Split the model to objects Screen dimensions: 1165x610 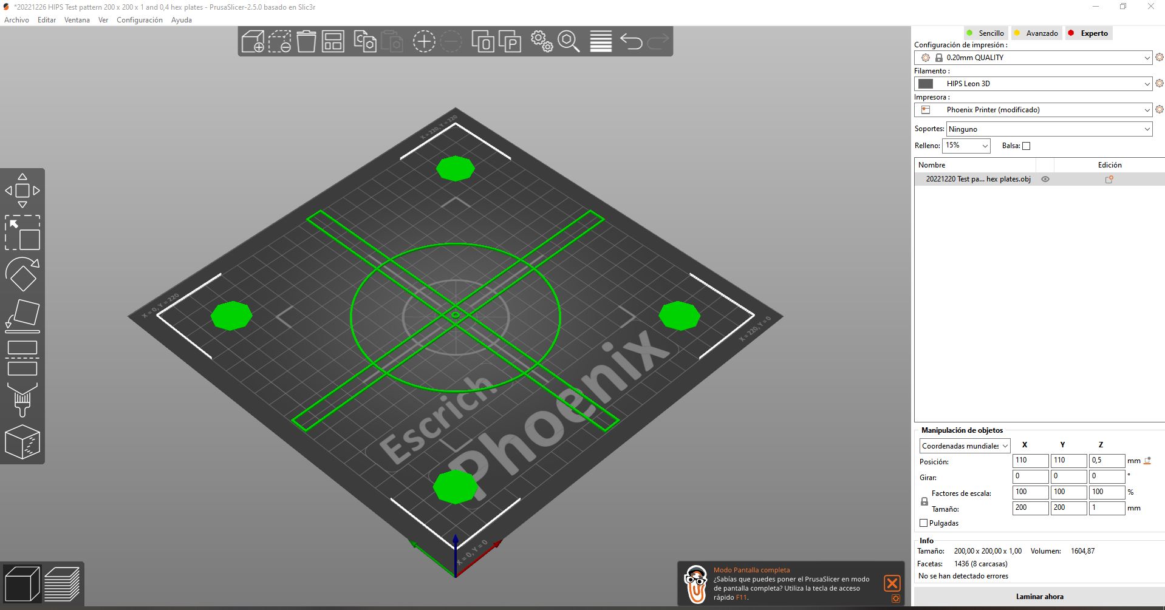[483, 41]
